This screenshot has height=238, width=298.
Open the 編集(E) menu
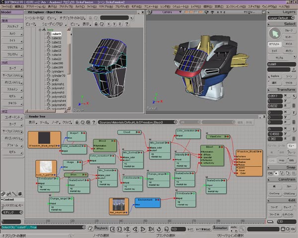tap(19, 6)
